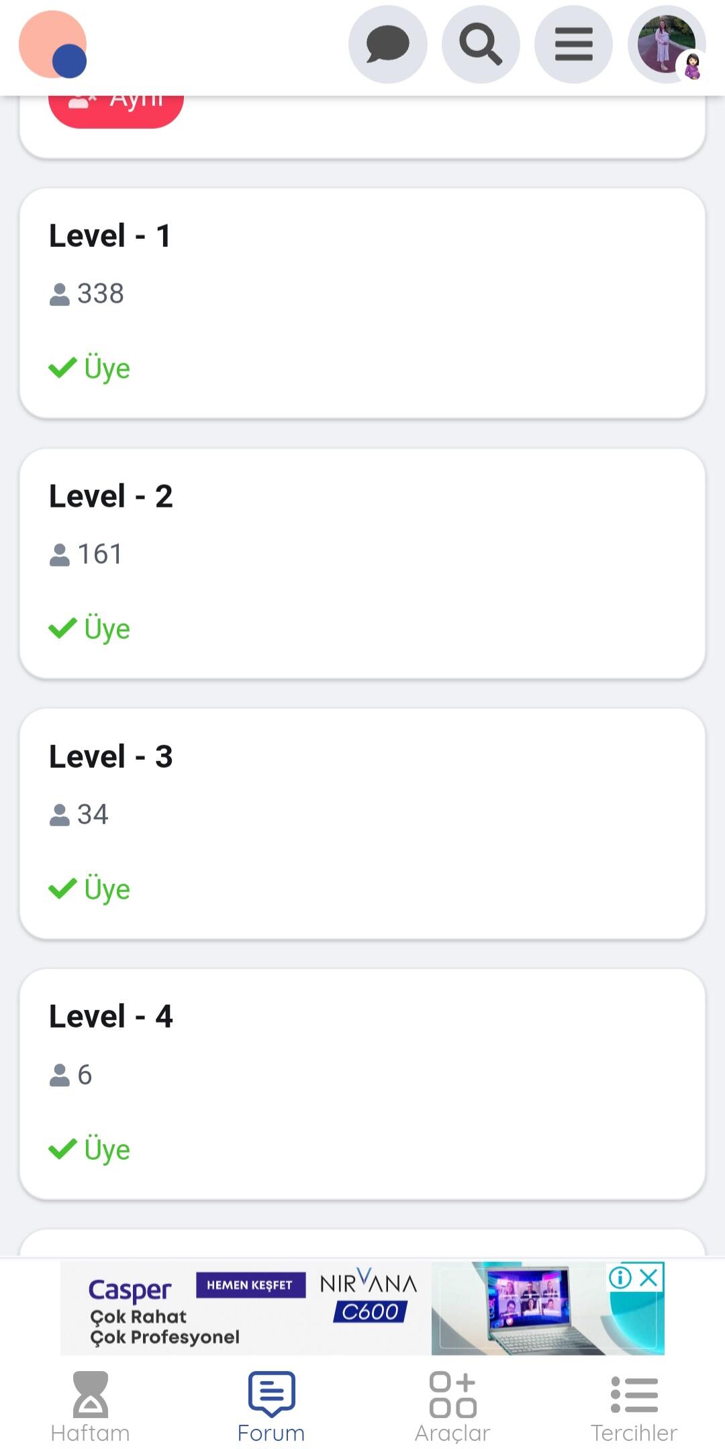Open the Level - 2 group
This screenshot has width=725, height=1449.
[111, 497]
